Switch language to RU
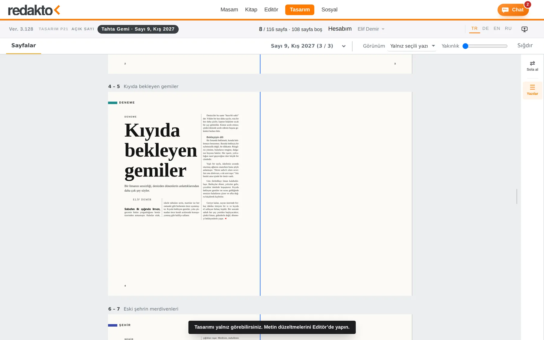The width and height of the screenshot is (544, 340). click(508, 28)
